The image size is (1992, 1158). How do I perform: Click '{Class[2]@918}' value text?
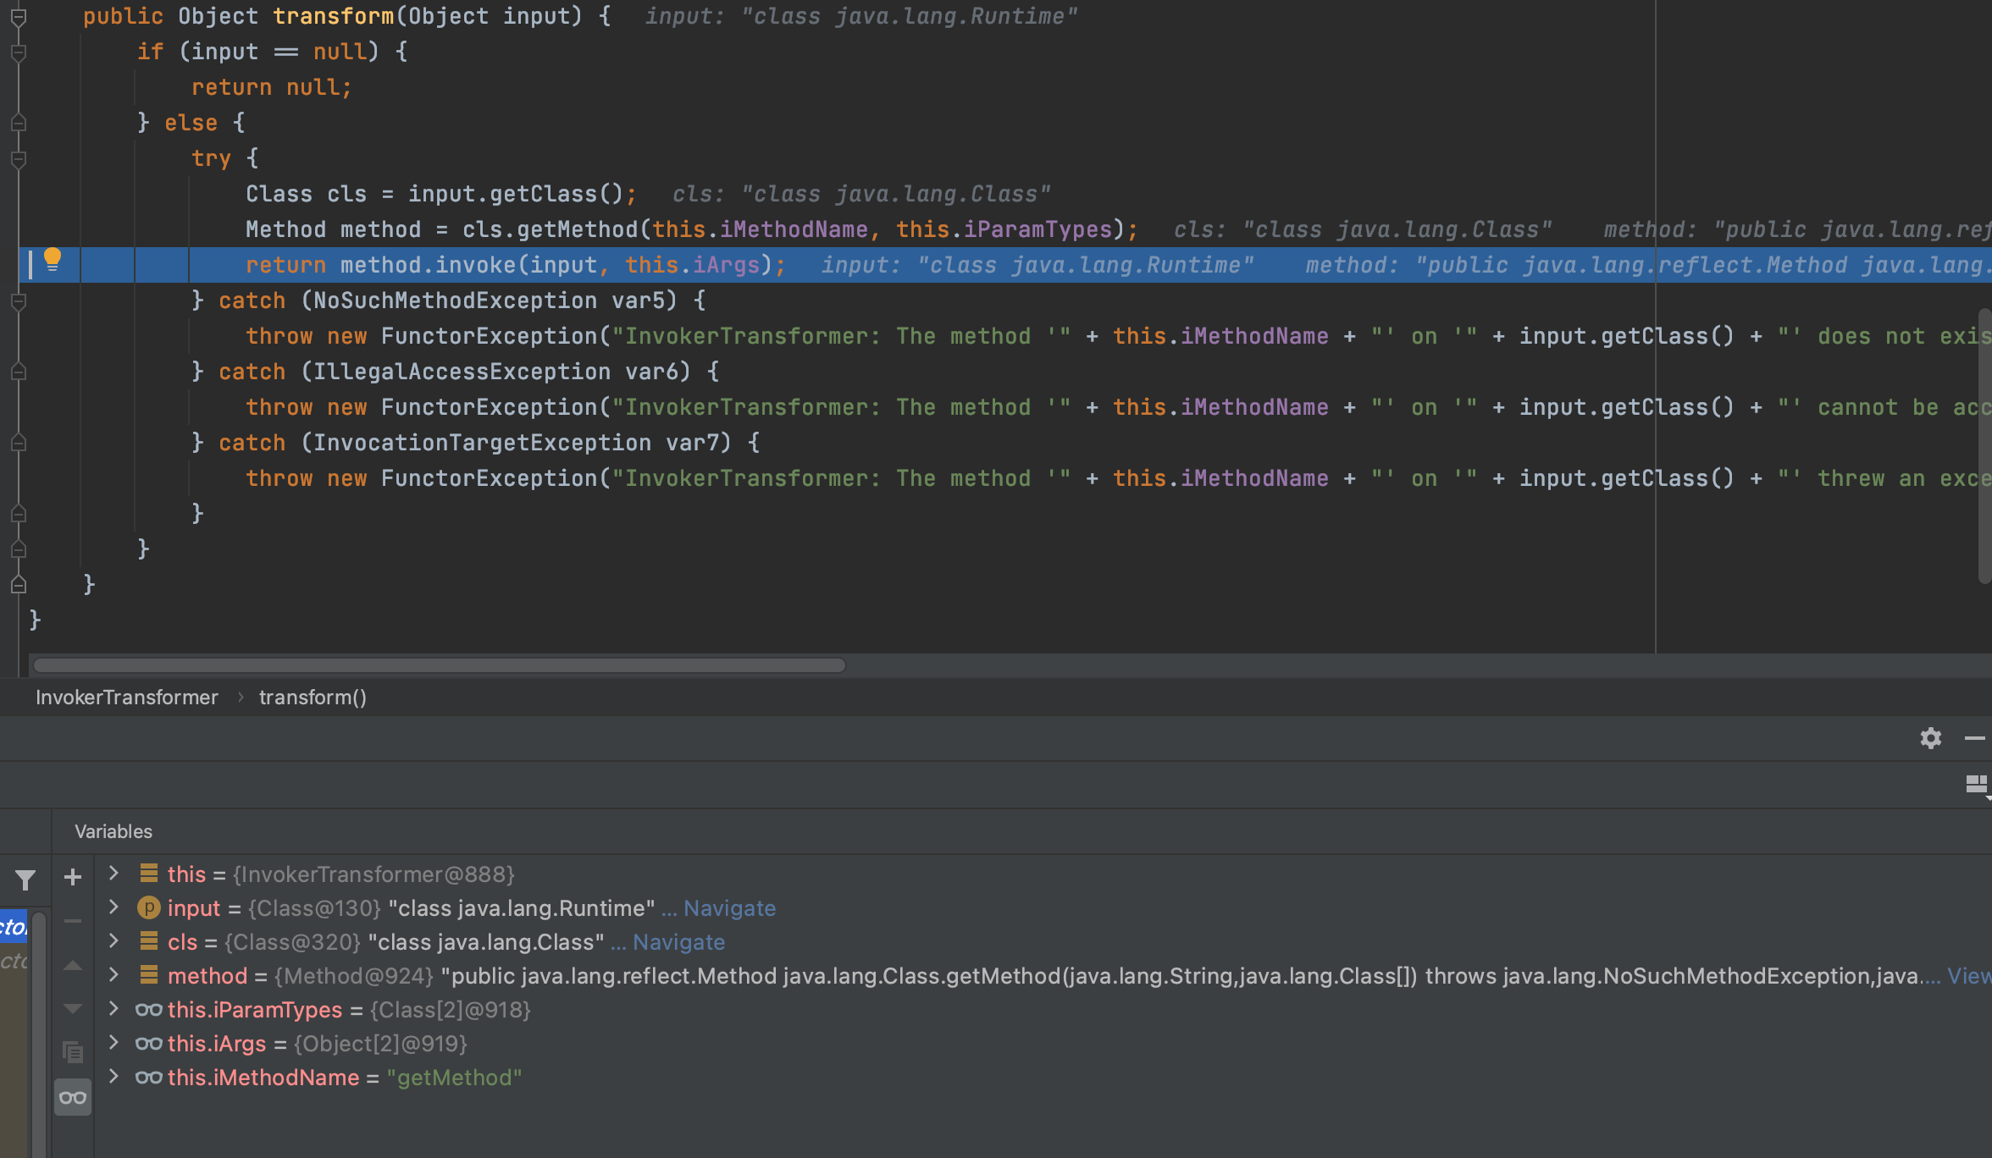pyautogui.click(x=450, y=1010)
